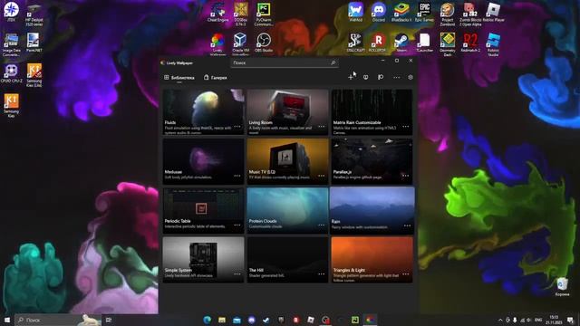580x326 pixels.
Task: Open the Windows Start button
Action: pyautogui.click(x=6, y=320)
